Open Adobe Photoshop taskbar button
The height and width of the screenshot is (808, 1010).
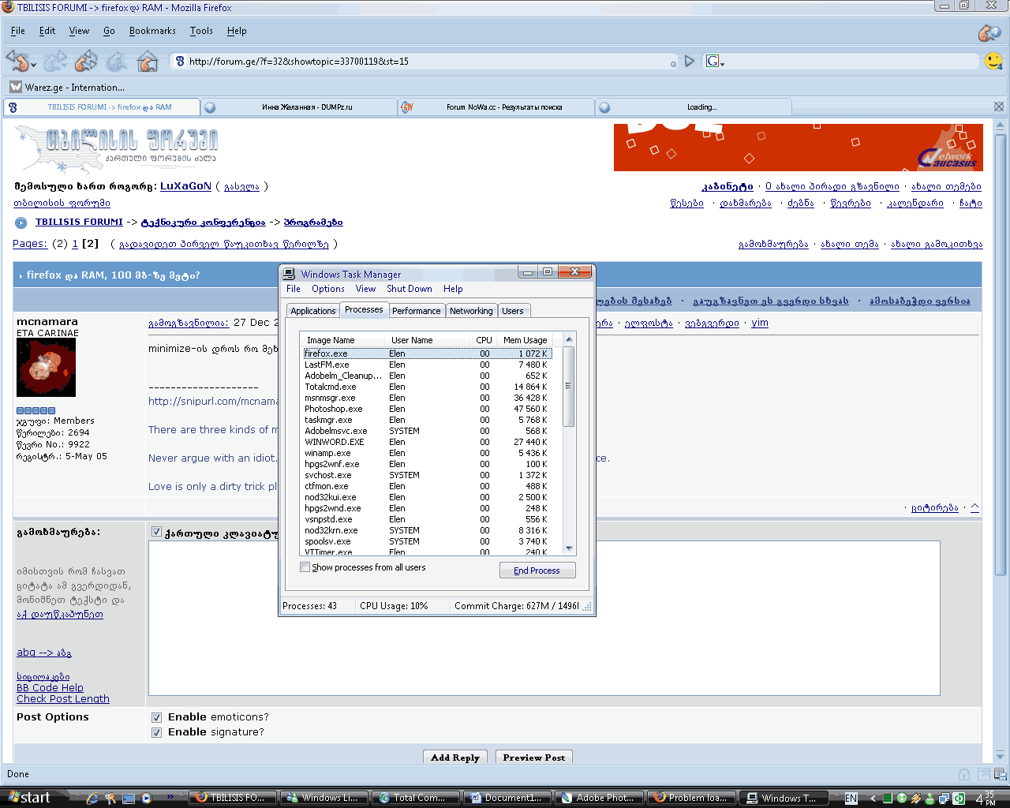coord(599,798)
